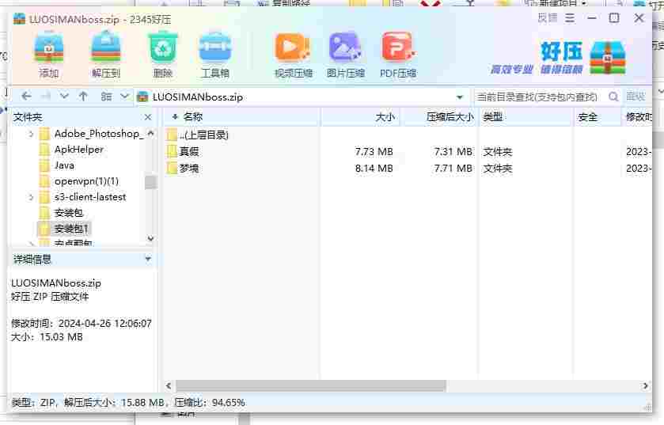
Task: Click the 7.31 MB compressed size cell
Action: pyautogui.click(x=453, y=151)
